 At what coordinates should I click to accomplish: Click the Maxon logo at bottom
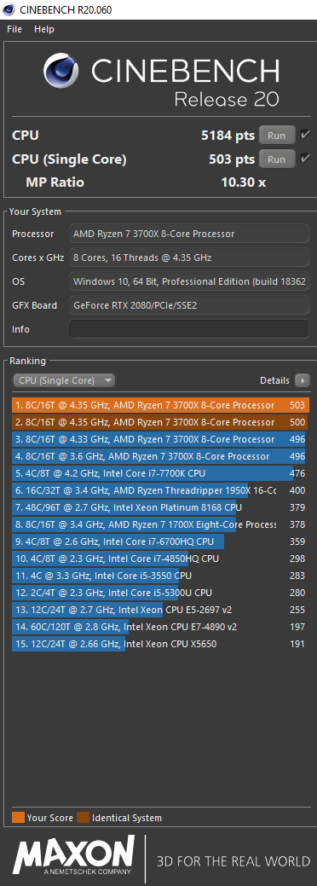74,857
